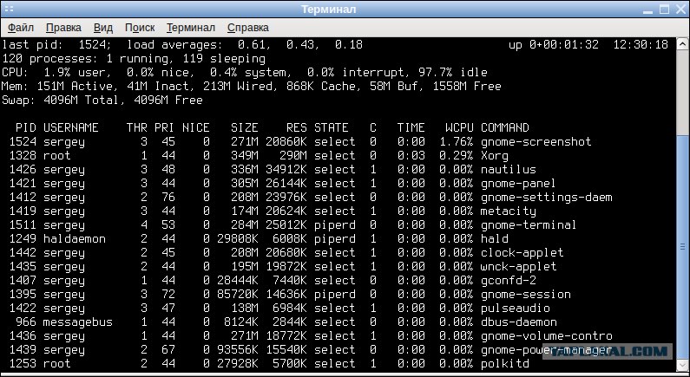The width and height of the screenshot is (690, 377).
Task: Maximize the Терминал window
Action: point(664,10)
